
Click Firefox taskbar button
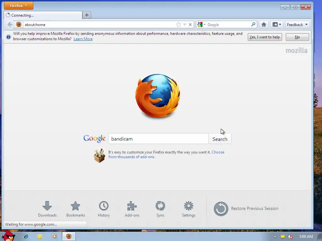tap(69, 236)
